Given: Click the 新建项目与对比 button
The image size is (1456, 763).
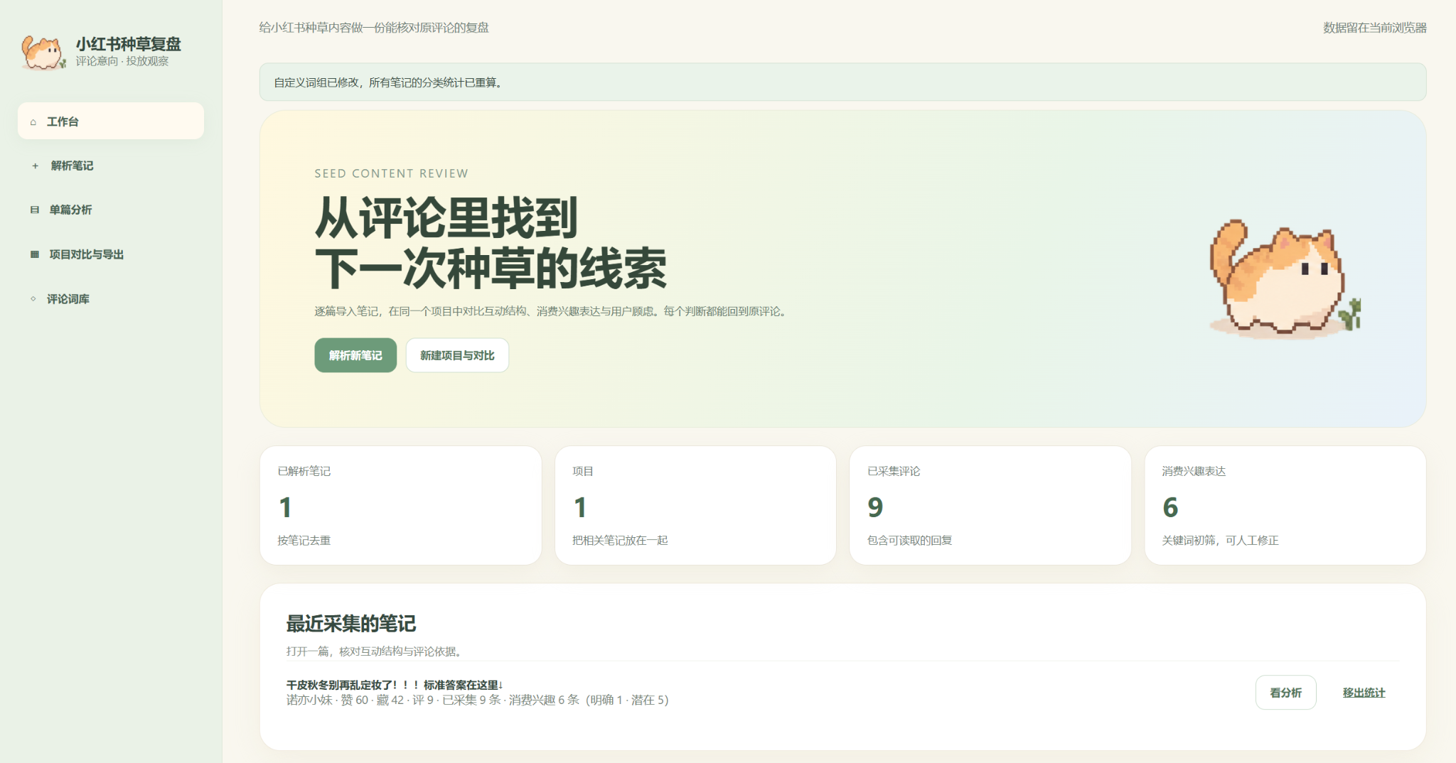Looking at the screenshot, I should [457, 355].
